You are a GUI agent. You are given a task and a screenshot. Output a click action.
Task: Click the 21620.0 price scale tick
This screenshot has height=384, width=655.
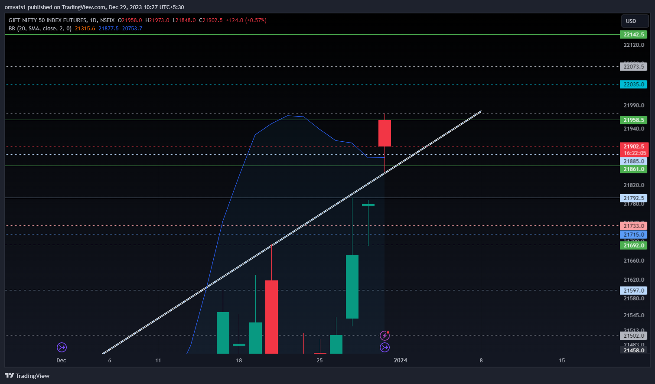634,280
